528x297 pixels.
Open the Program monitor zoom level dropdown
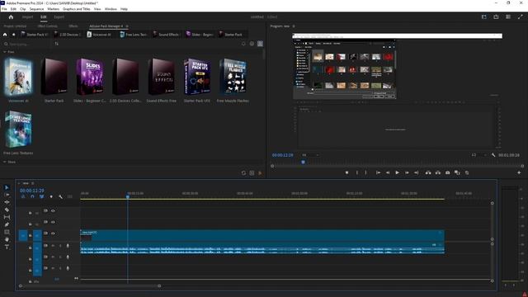tap(310, 155)
